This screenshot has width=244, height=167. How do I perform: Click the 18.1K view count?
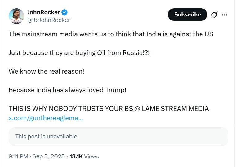pos(76,156)
